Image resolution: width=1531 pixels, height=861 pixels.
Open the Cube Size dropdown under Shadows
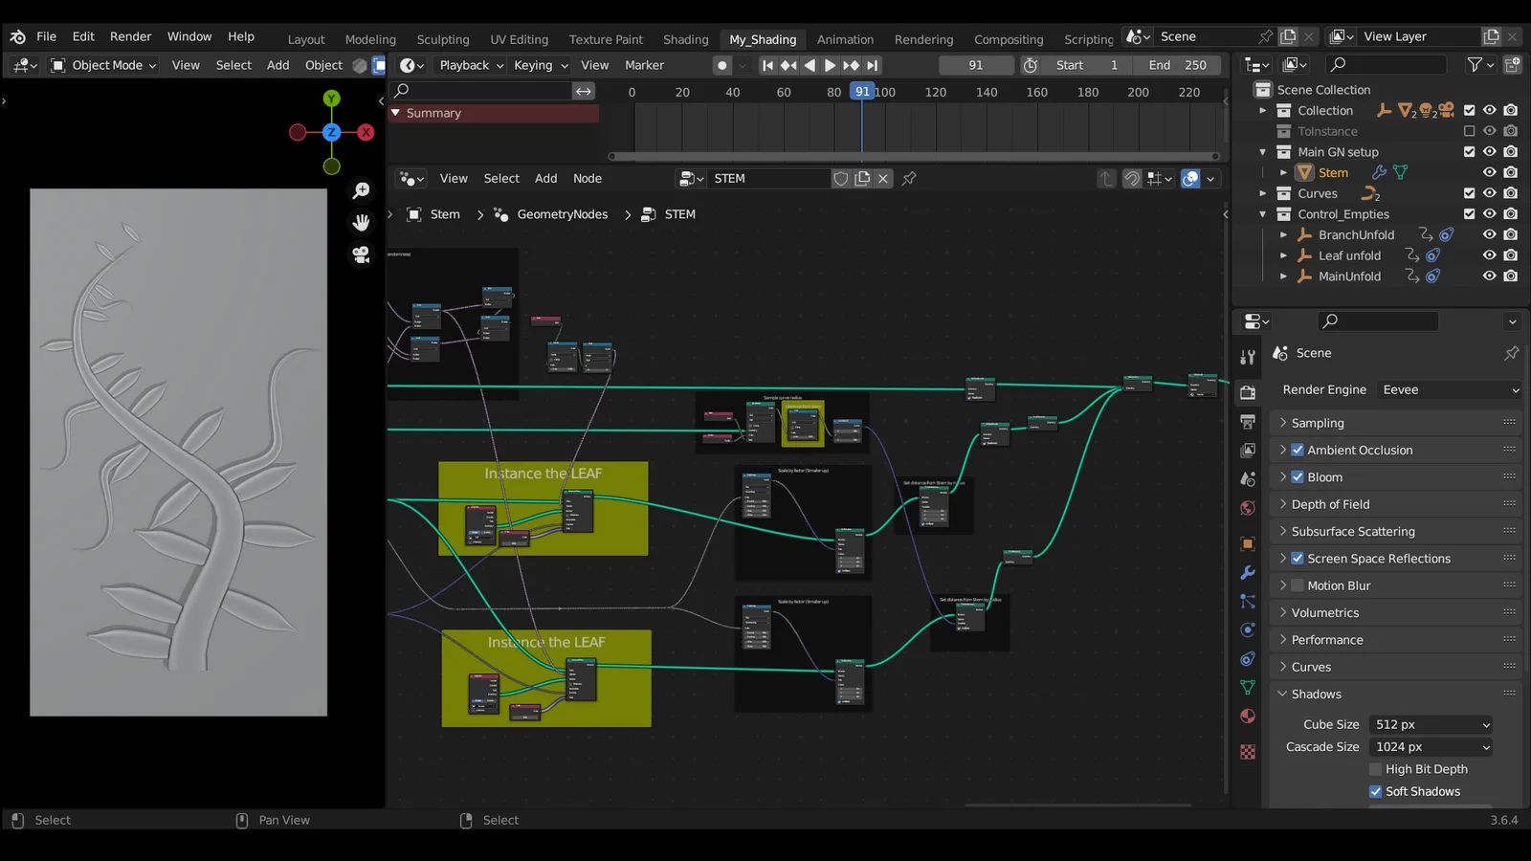1430,724
